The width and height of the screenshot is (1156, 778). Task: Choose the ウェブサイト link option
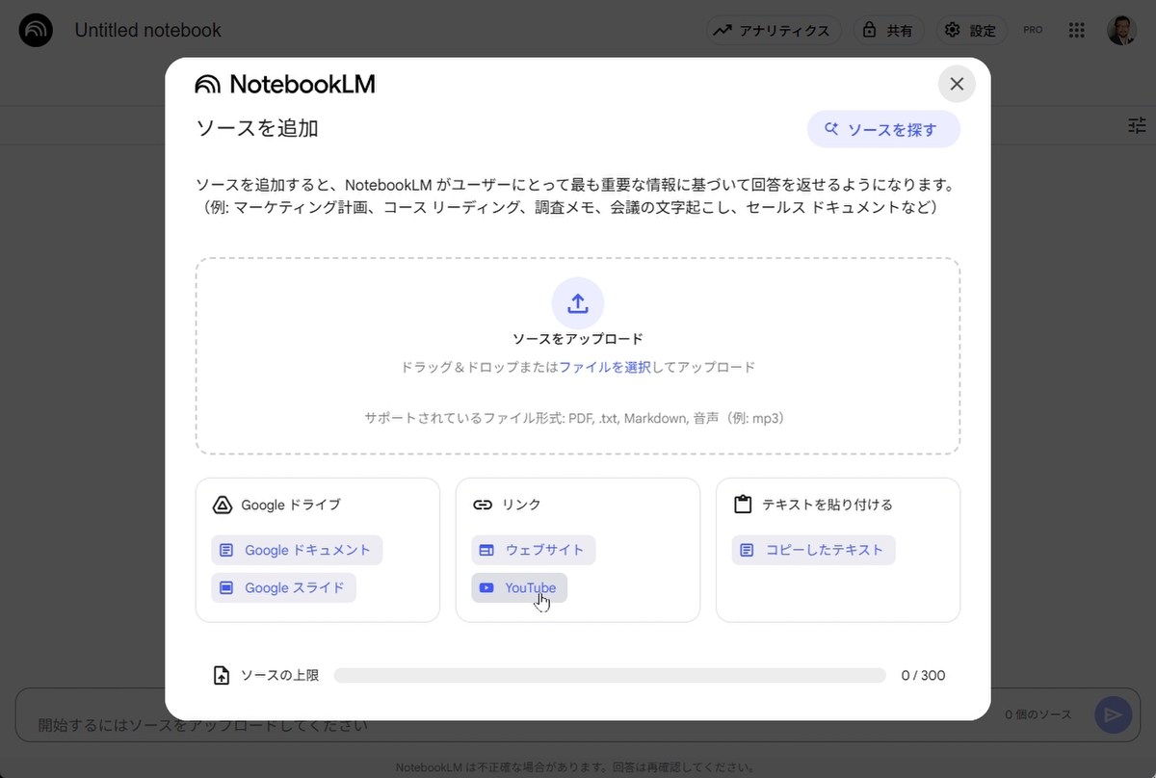534,550
